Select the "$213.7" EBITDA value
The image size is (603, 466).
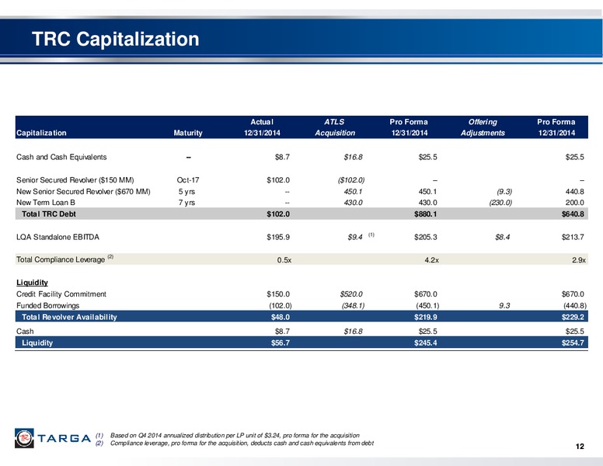pos(573,237)
